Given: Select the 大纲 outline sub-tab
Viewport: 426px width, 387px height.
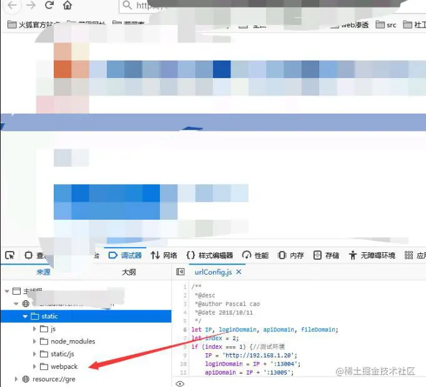Looking at the screenshot, I should pos(129,272).
